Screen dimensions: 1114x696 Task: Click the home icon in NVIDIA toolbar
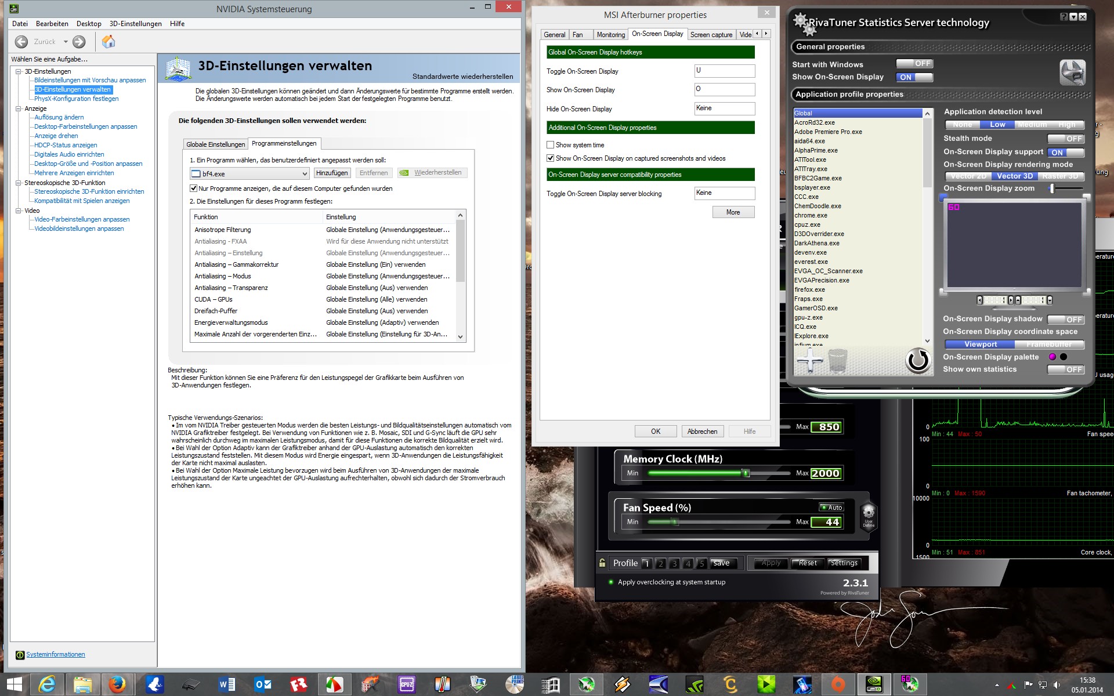108,42
